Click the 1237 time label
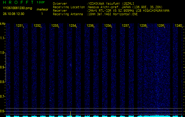This screenshot has height=117, width=185. click(125, 25)
